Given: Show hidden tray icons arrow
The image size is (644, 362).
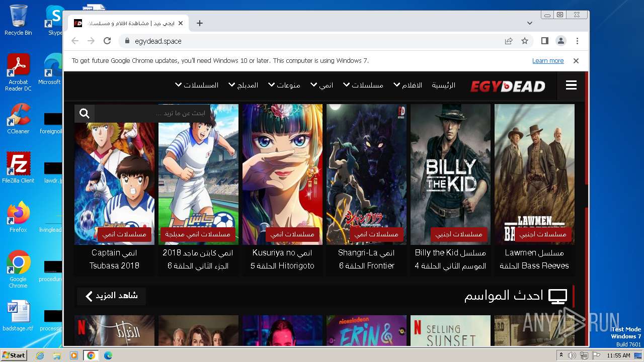Looking at the screenshot, I should (561, 355).
